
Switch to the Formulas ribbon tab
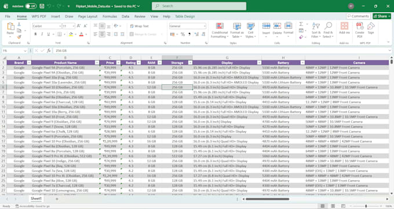(x=110, y=16)
